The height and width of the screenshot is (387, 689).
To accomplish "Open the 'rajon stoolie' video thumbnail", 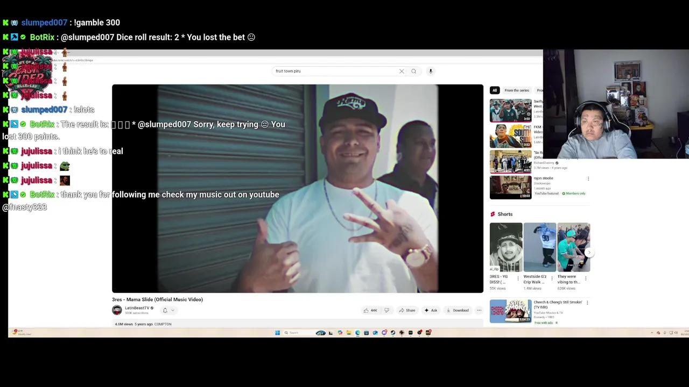I will [510, 187].
